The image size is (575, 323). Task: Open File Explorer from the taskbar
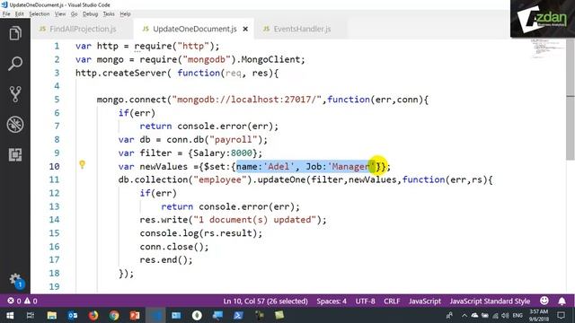[52, 315]
